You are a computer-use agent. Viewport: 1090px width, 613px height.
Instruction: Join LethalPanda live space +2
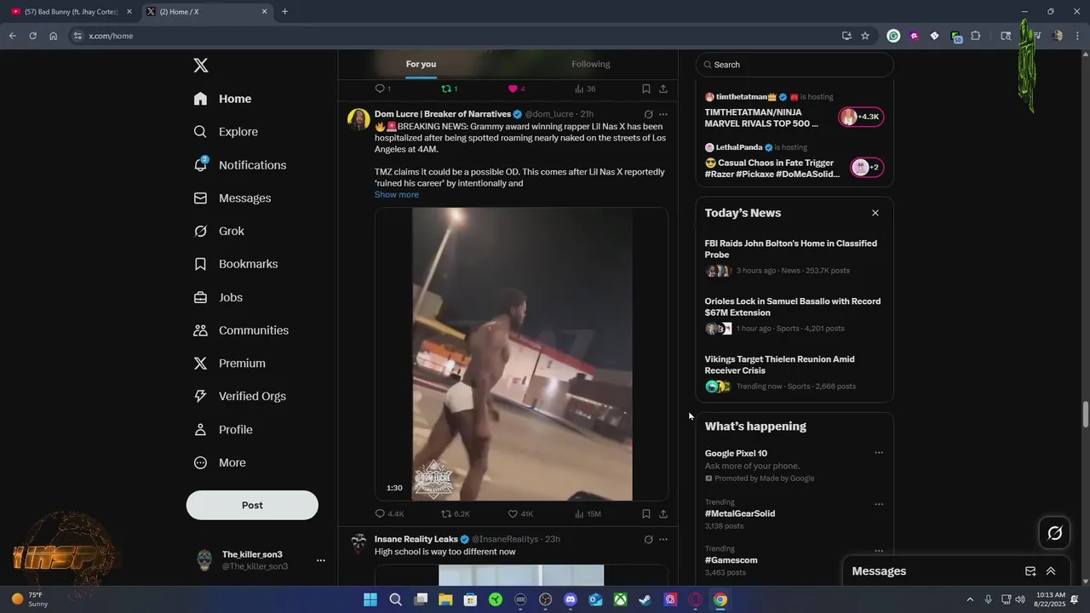(x=867, y=167)
